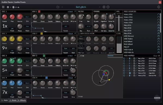Open the OSC 1 Wave dropdown showing Sine
163x105 pixels.
(28, 27)
